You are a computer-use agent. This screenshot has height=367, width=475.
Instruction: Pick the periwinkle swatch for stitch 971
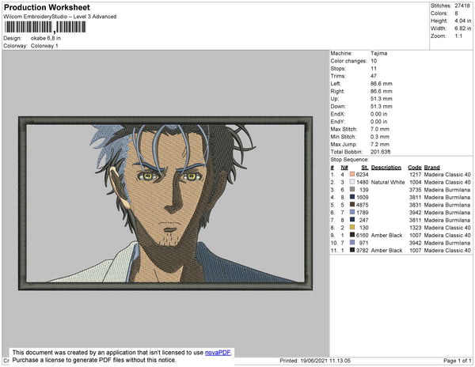click(x=352, y=242)
